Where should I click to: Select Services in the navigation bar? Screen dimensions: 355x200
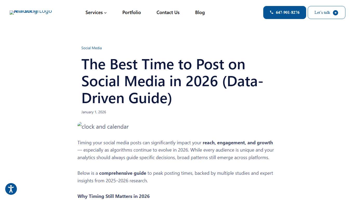pyautogui.click(x=94, y=12)
